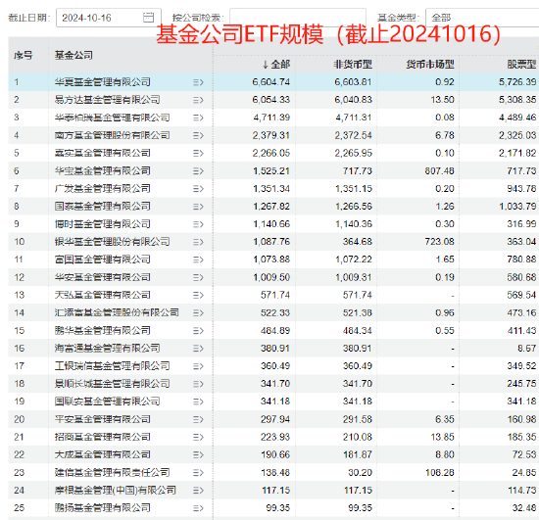The width and height of the screenshot is (539, 520).
Task: Open detail icon for 易方达基金管理有限公司
Action: point(198,100)
